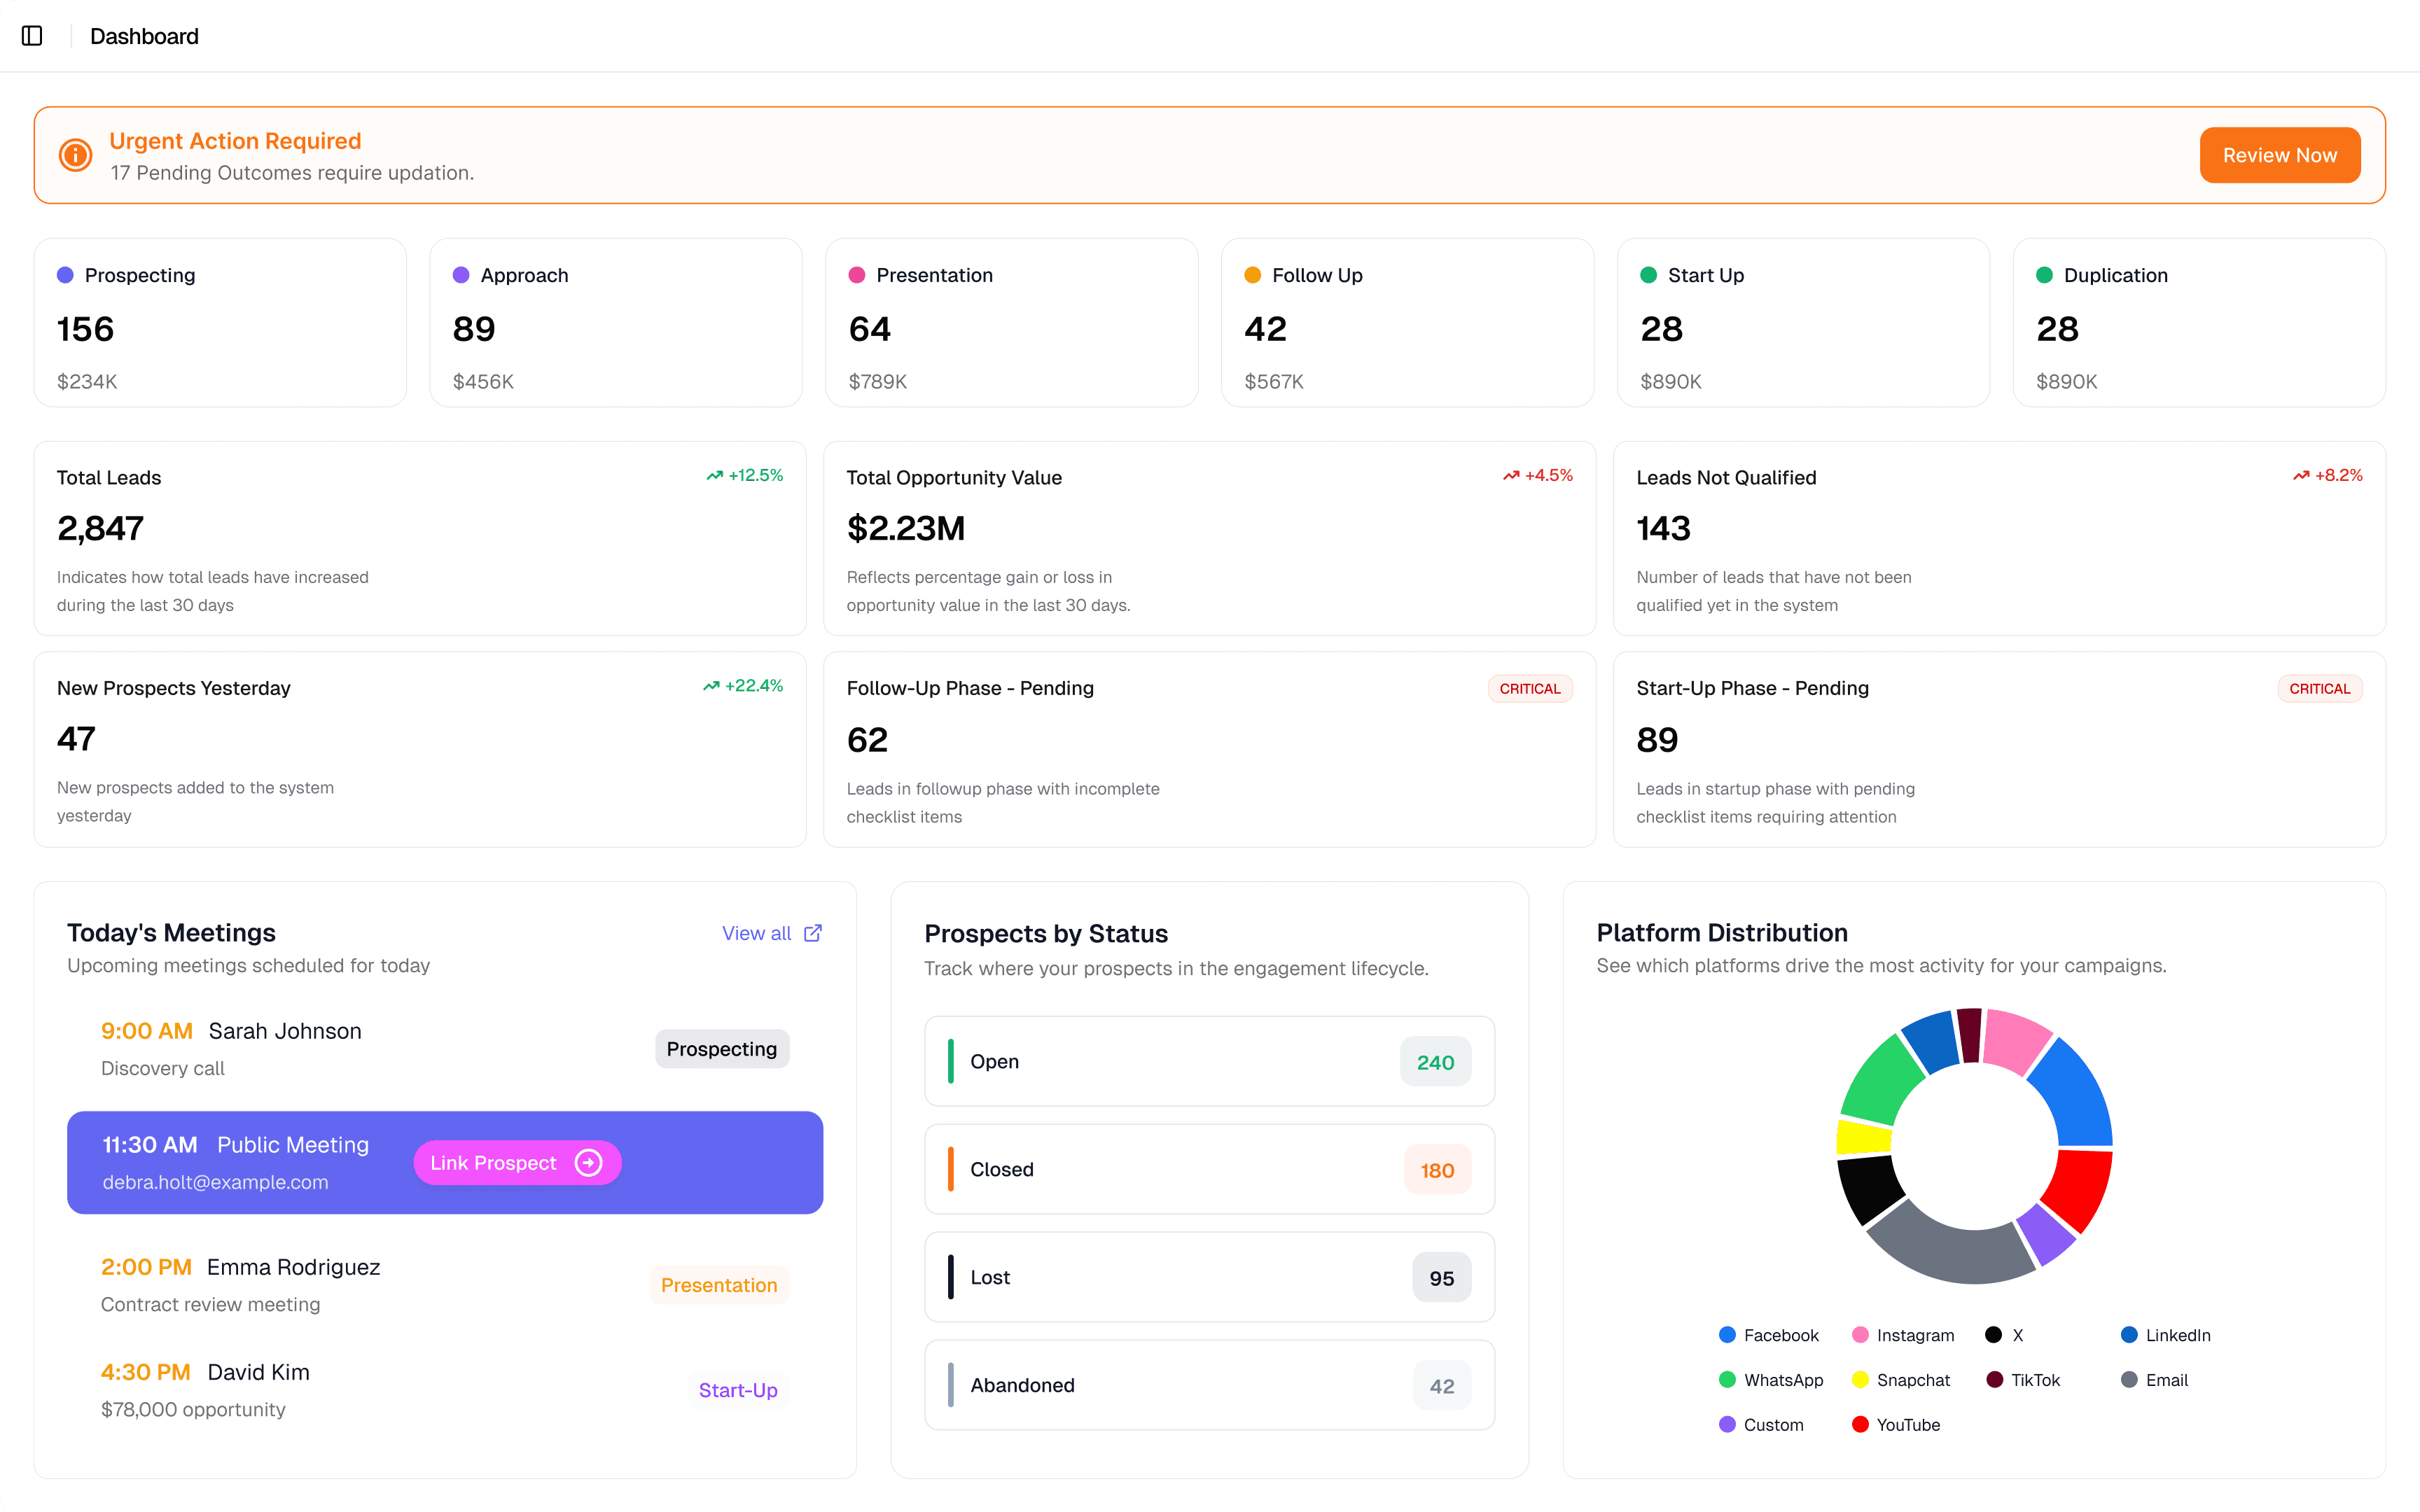Select the Prospecting pipeline stage card
Image resolution: width=2420 pixels, height=1512 pixels.
[x=220, y=322]
